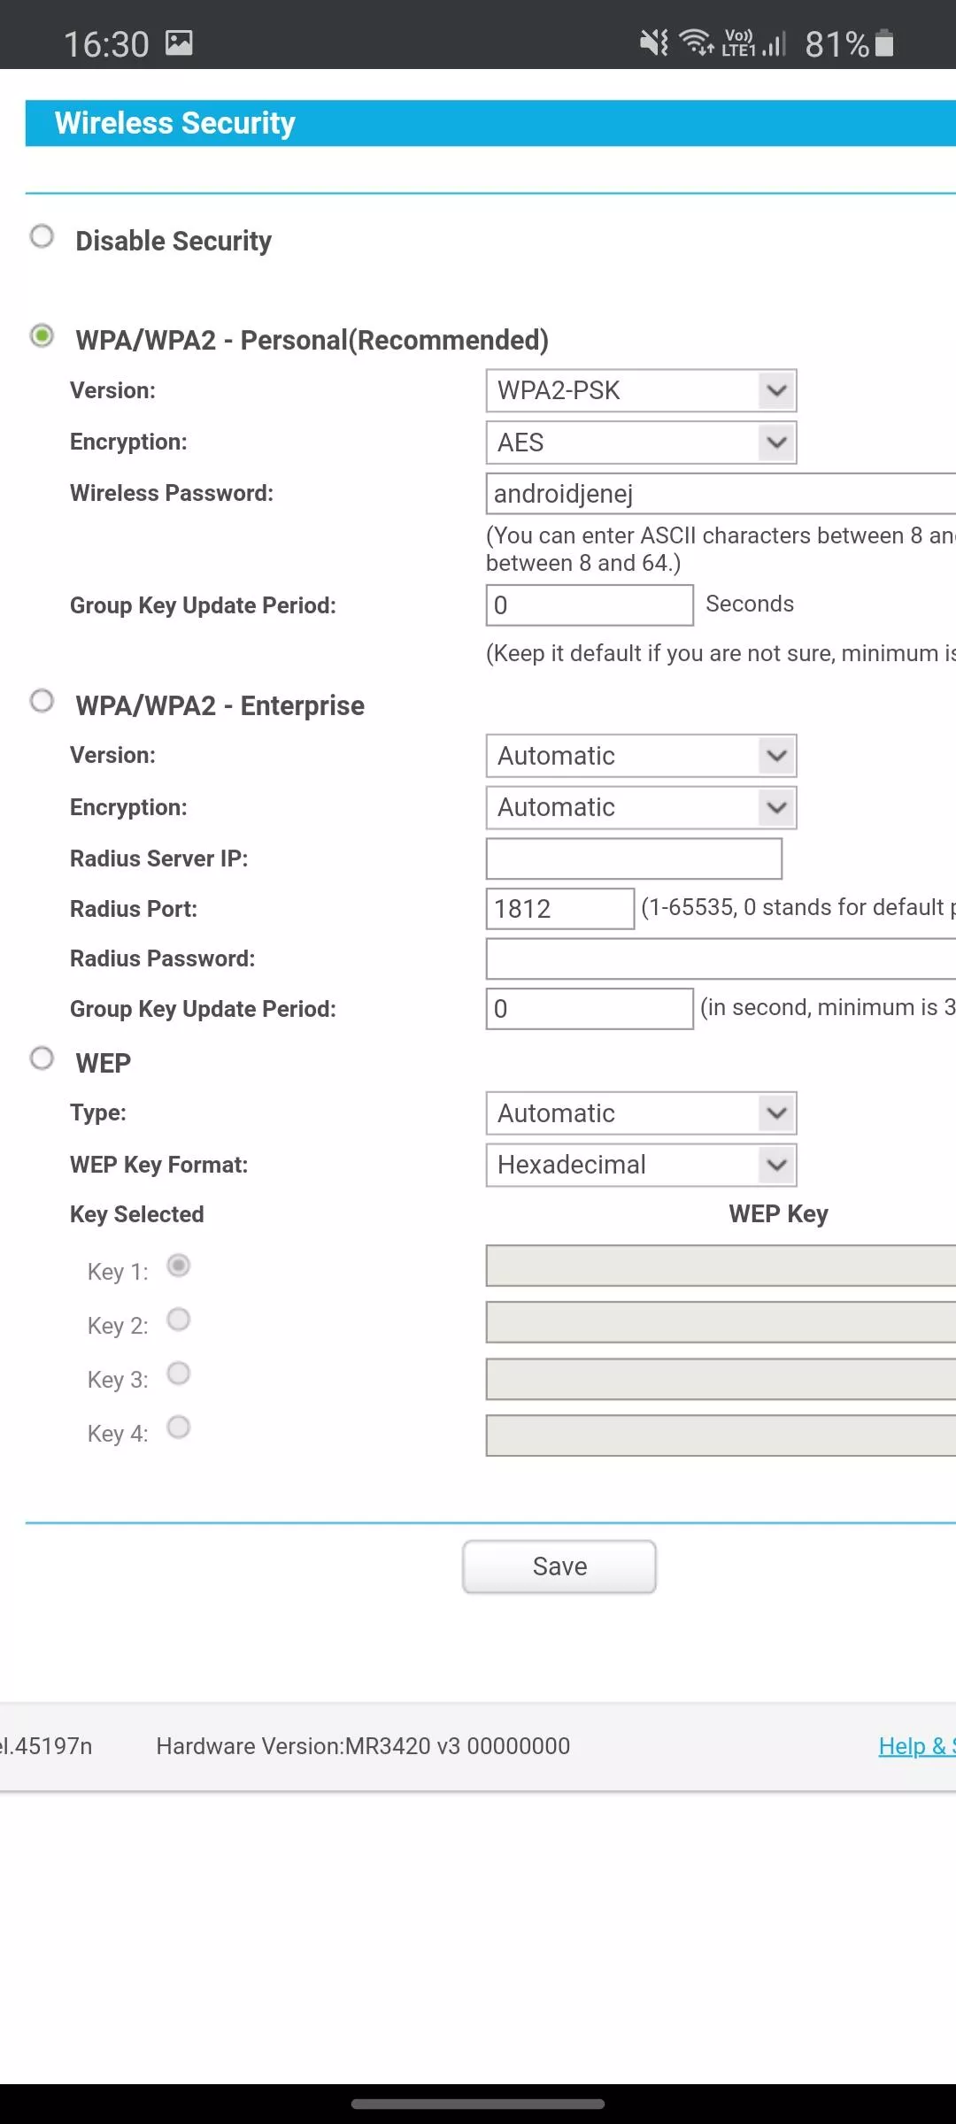The width and height of the screenshot is (956, 2124).
Task: Select WPA/WPA2 - Personal radio option
Action: click(x=42, y=336)
